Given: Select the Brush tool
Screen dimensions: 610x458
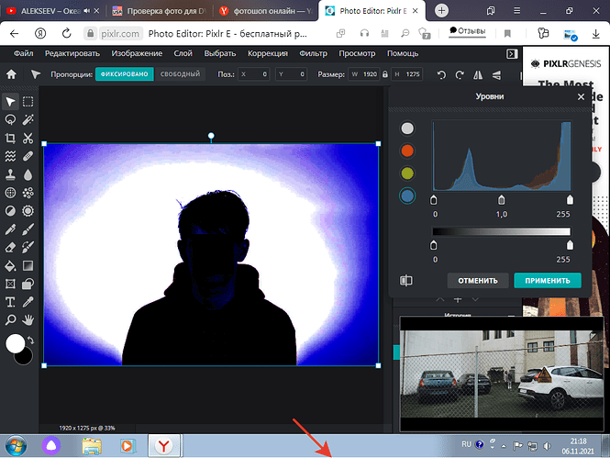Looking at the screenshot, I should (x=28, y=229).
